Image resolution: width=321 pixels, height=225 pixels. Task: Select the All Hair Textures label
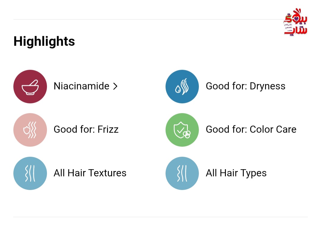(x=90, y=173)
